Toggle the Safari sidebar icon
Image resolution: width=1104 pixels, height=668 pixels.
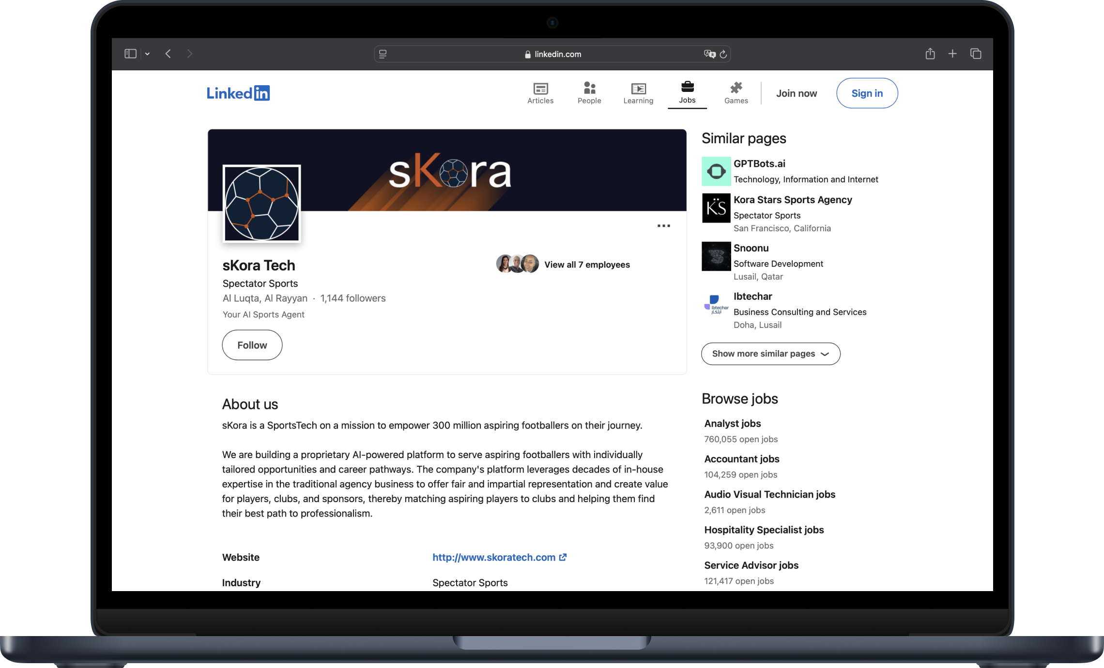tap(130, 54)
